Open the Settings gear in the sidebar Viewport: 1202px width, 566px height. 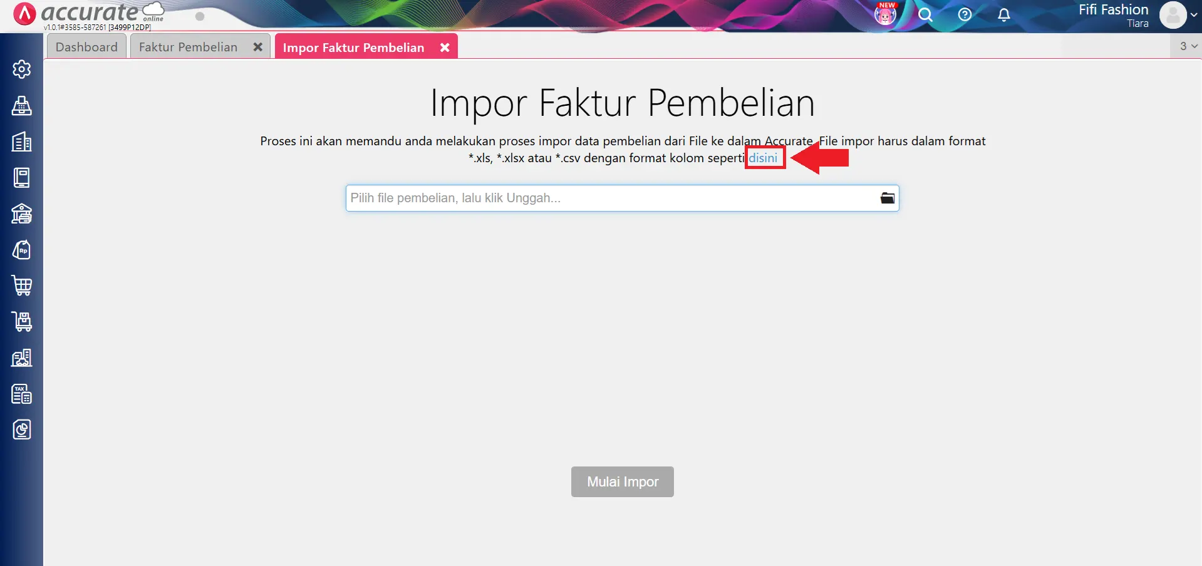22,69
